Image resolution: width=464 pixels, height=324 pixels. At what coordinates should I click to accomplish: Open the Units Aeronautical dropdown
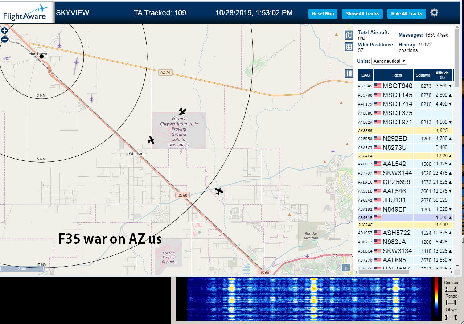pos(389,61)
